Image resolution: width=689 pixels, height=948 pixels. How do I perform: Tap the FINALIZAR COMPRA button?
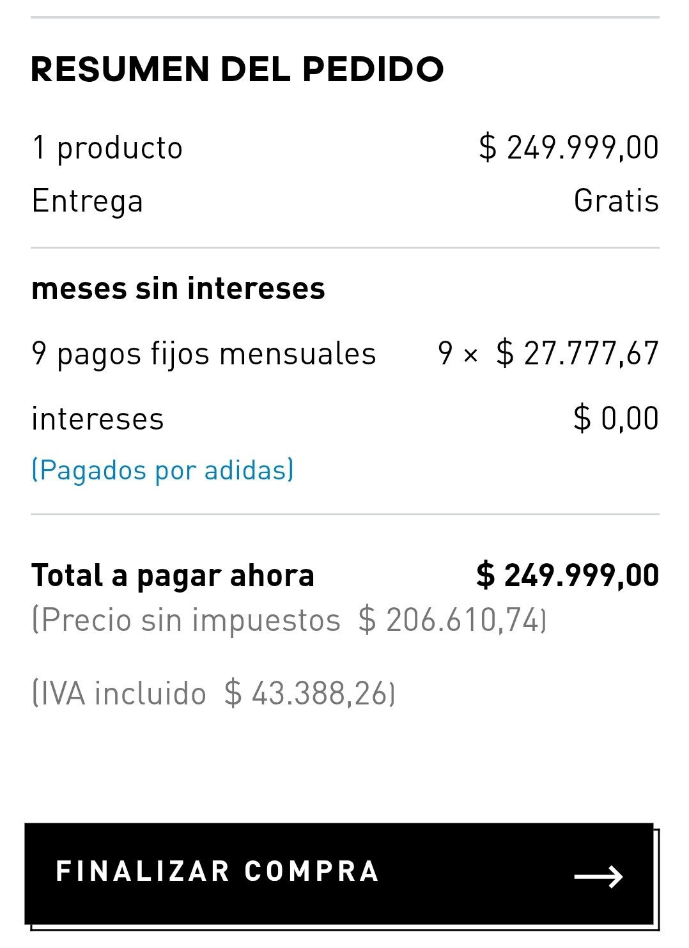point(339,873)
